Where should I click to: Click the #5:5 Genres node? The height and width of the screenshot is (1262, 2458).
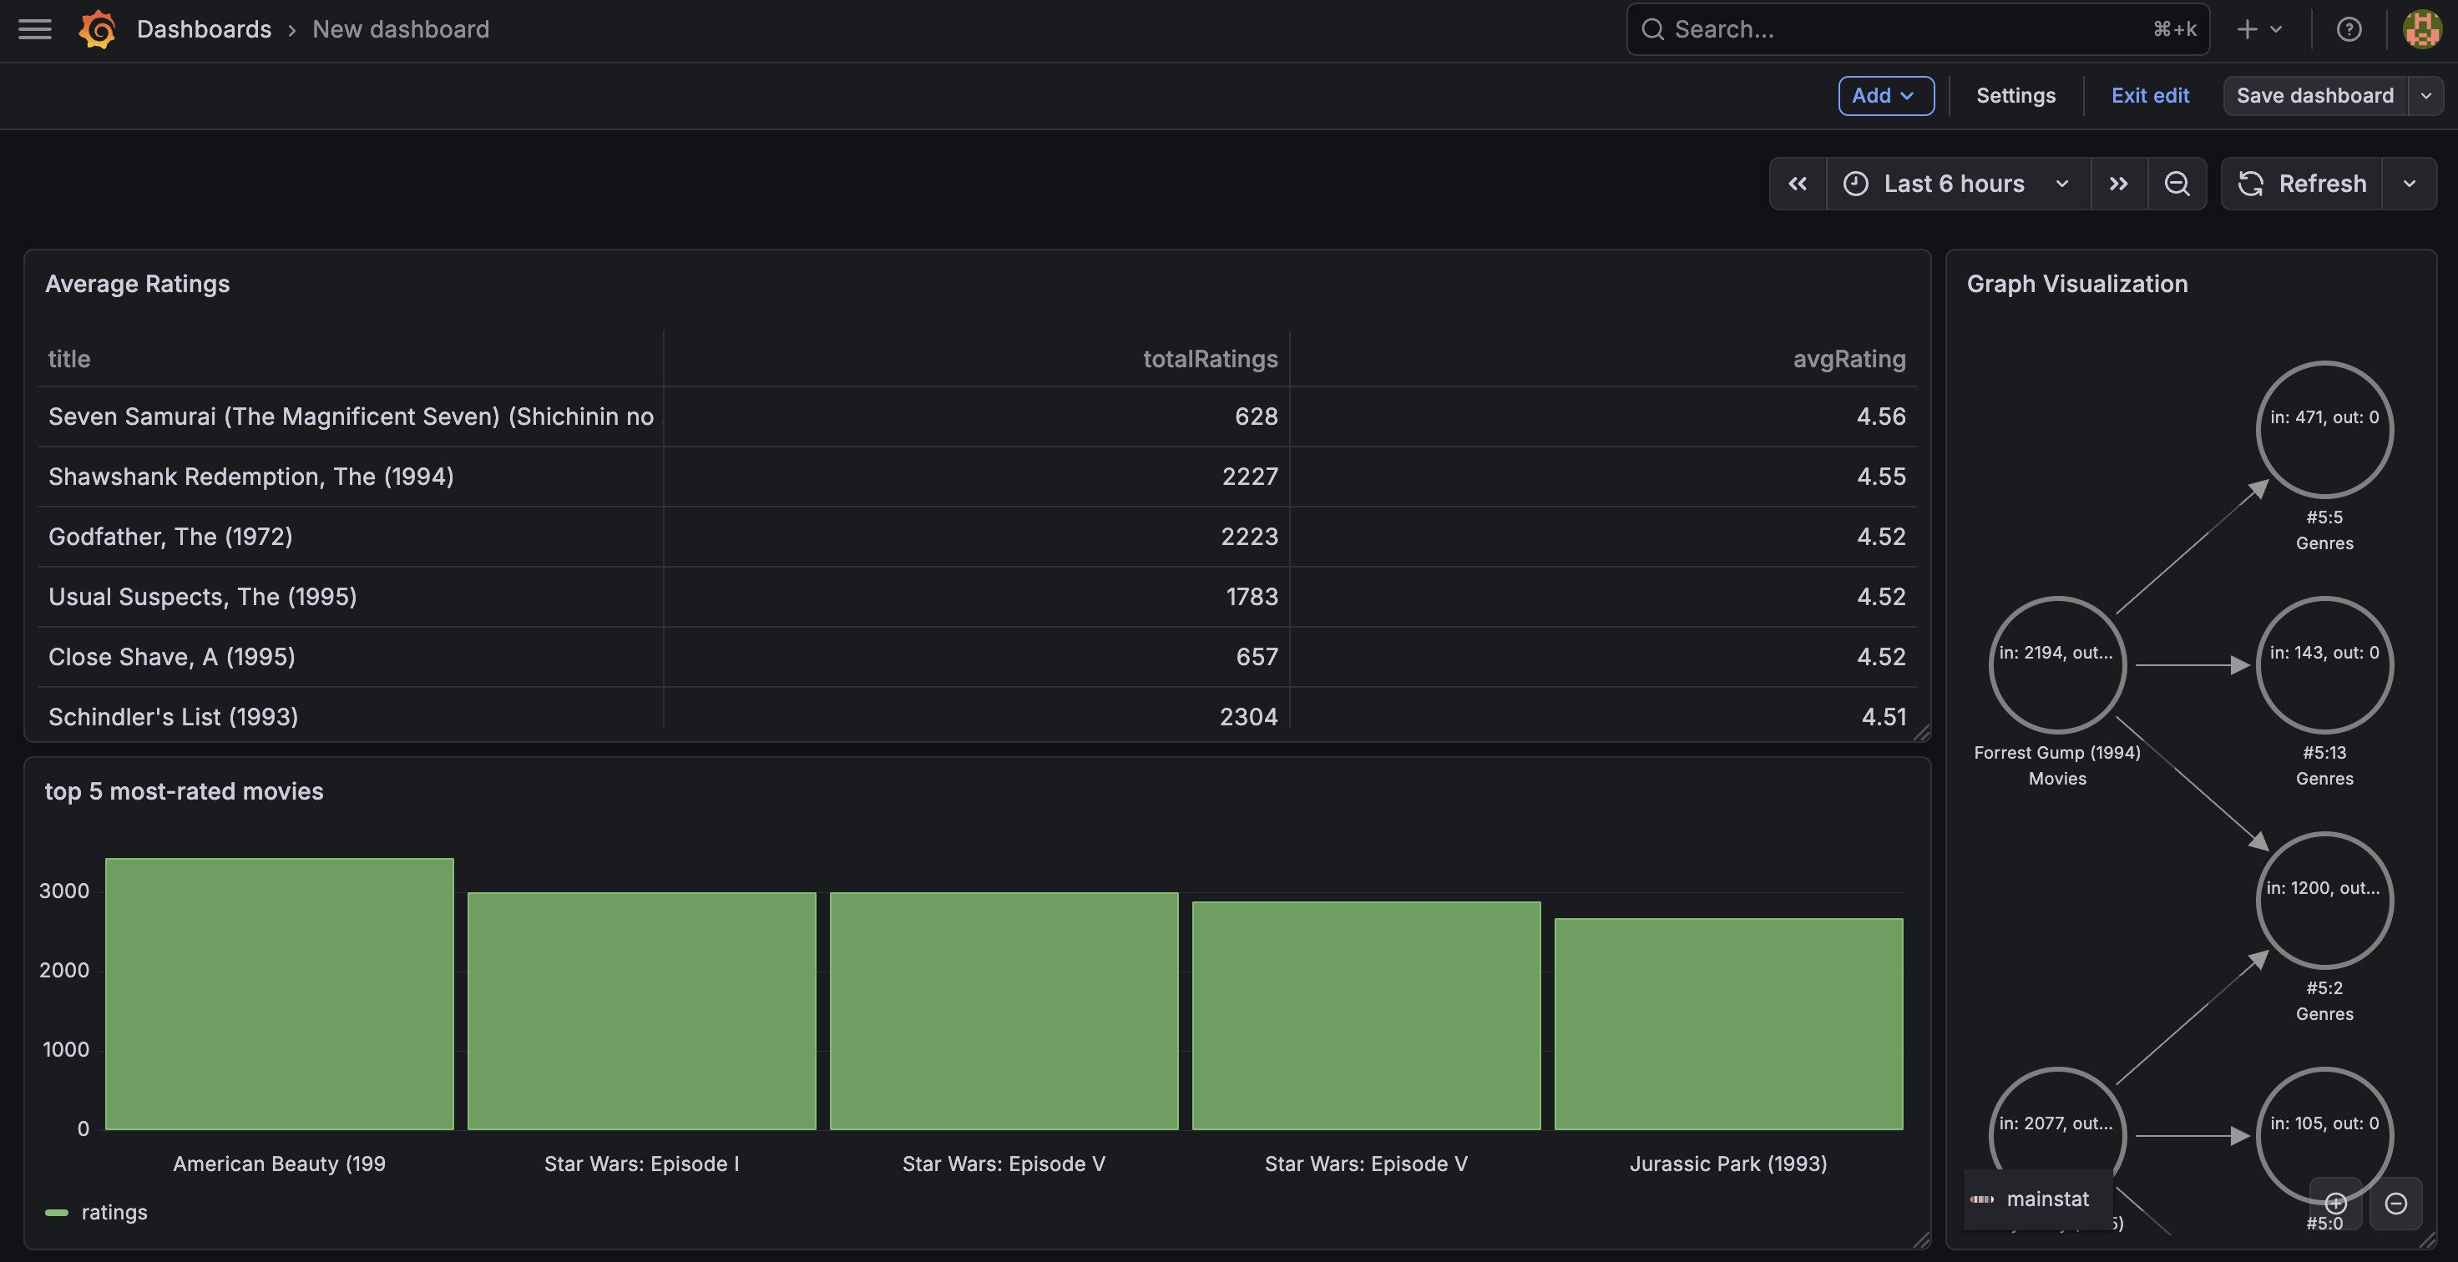click(2324, 429)
